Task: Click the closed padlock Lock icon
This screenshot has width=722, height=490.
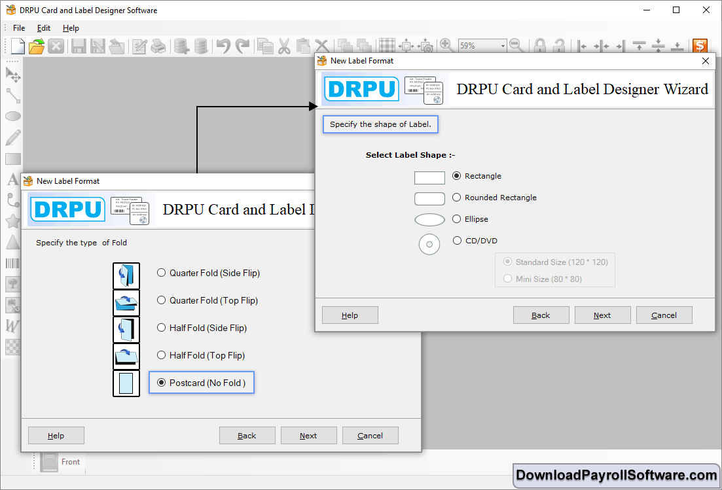Action: pyautogui.click(x=540, y=46)
